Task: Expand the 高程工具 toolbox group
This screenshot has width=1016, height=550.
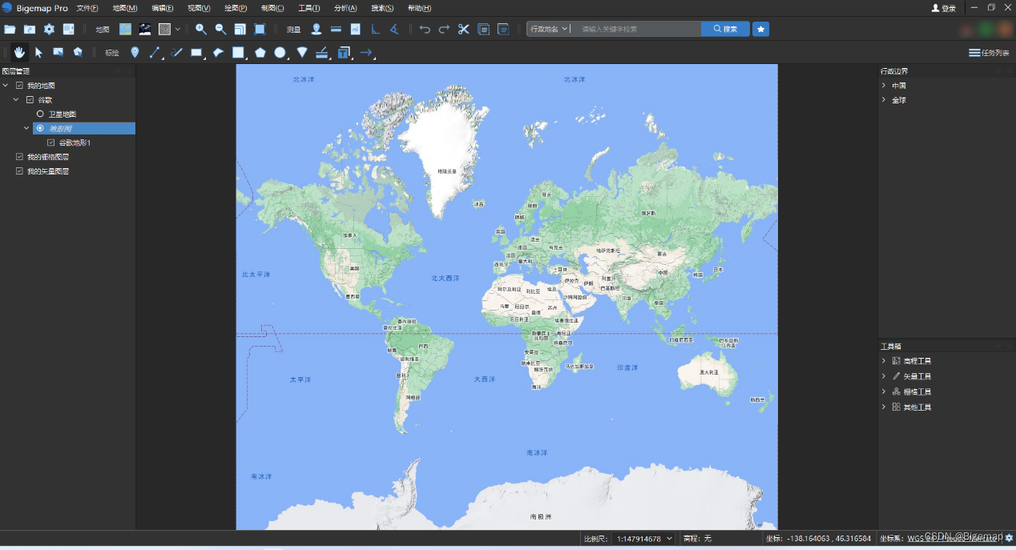Action: [x=884, y=361]
